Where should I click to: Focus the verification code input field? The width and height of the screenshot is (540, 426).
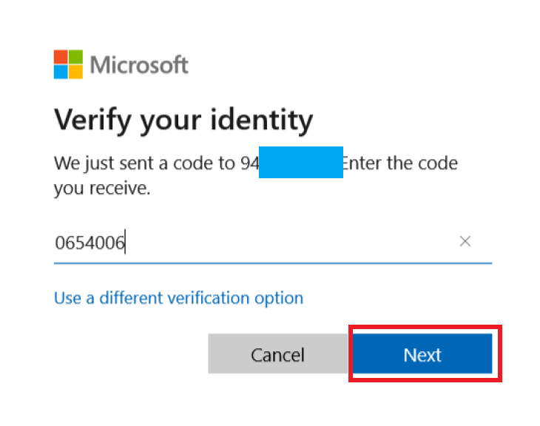(273, 242)
